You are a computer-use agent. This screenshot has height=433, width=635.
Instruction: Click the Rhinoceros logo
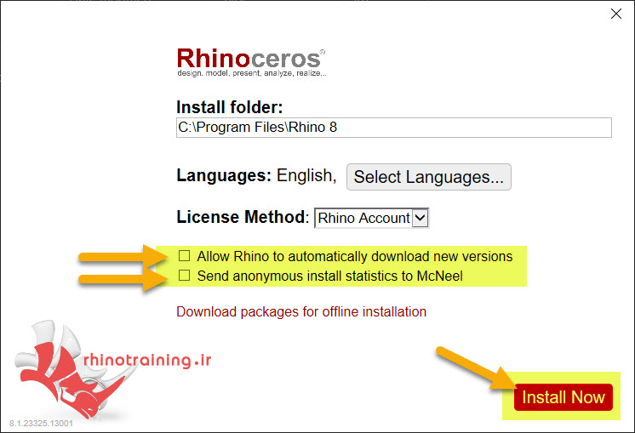pyautogui.click(x=251, y=62)
